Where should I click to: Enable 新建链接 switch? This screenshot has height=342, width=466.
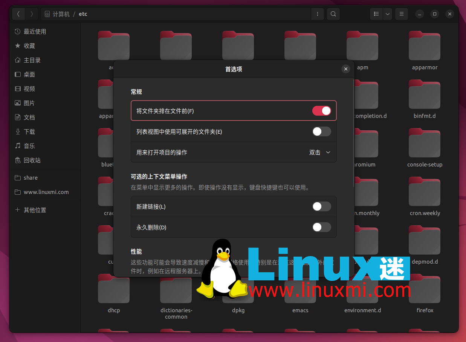[x=322, y=206]
